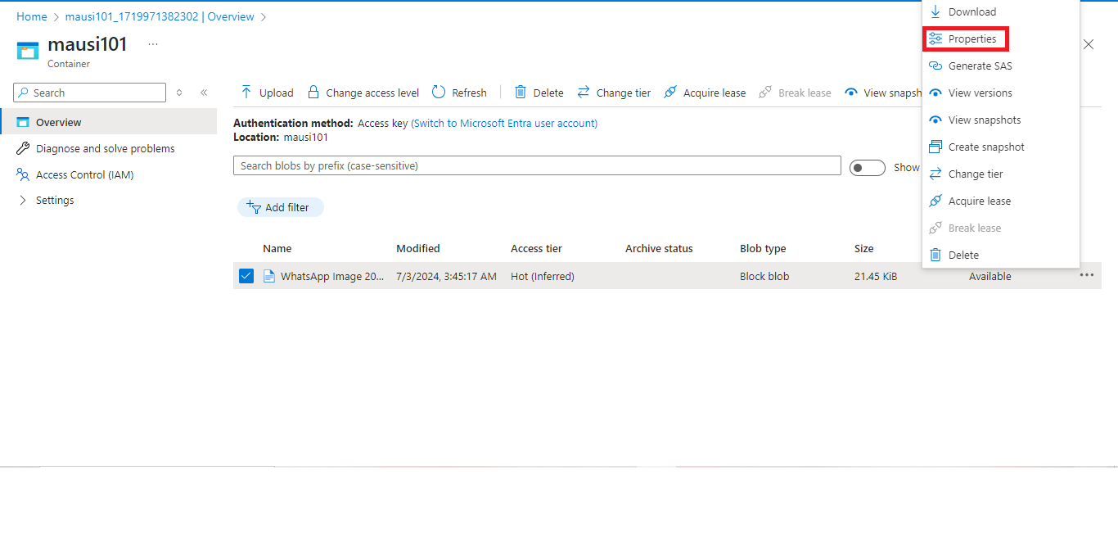Open the WhatsApp Image 20... blob
Screen dimensions: 1118x547
pos(332,276)
